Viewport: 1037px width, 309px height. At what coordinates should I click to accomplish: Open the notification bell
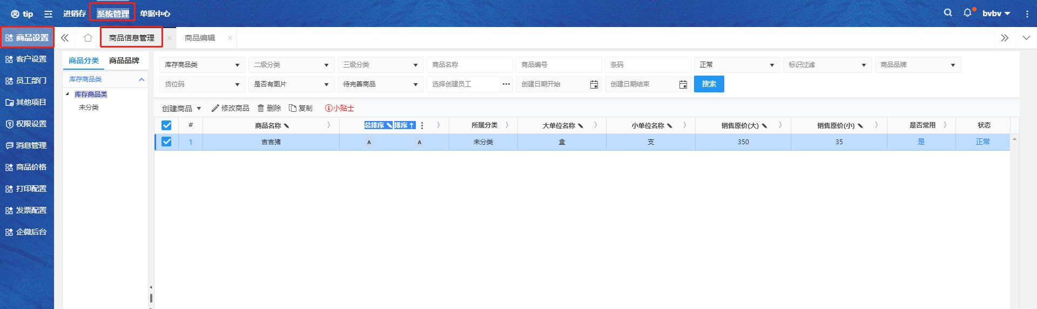(x=967, y=13)
